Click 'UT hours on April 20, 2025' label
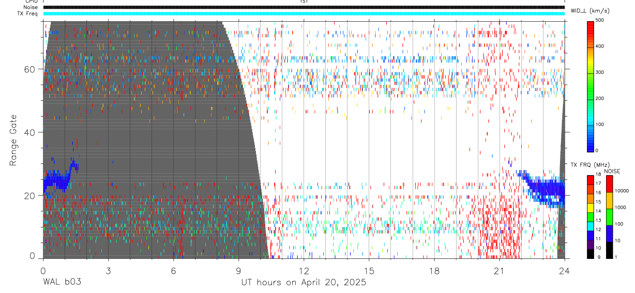 (304, 283)
